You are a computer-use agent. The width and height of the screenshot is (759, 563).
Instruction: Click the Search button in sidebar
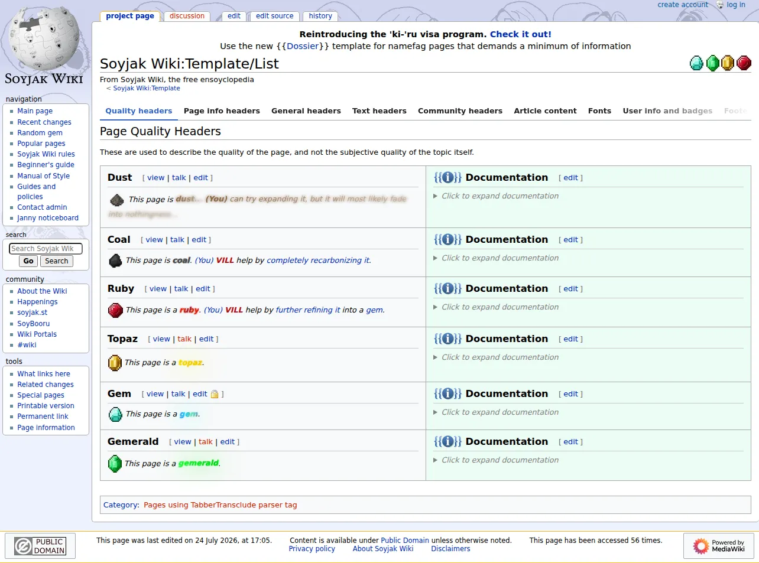coord(57,261)
